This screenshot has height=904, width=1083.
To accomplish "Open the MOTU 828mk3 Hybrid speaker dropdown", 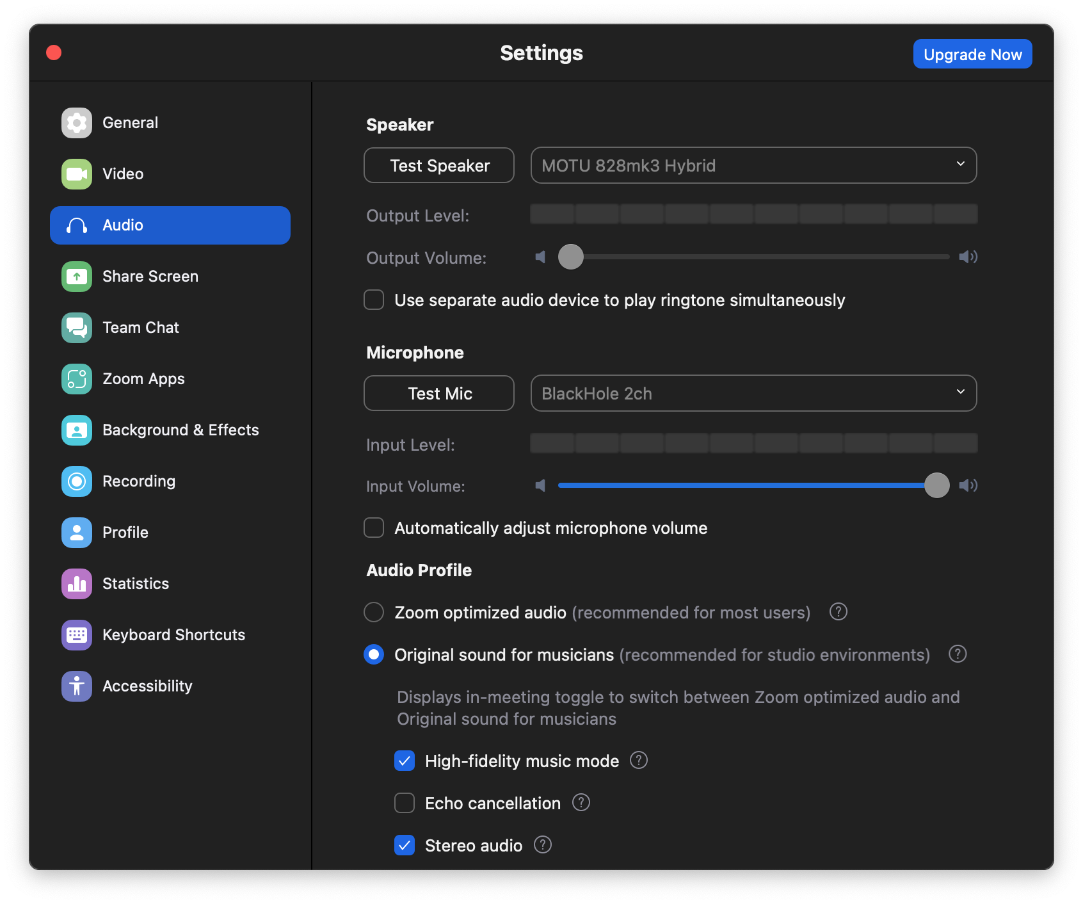I will (753, 166).
